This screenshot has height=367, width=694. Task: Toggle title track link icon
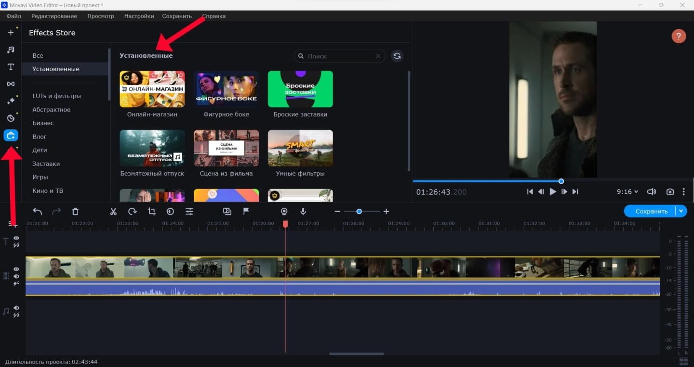[x=16, y=245]
